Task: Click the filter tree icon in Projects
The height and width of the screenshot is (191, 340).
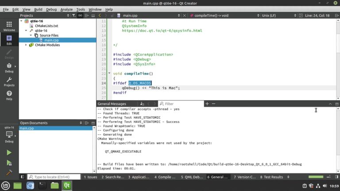Action: tap(74, 15)
